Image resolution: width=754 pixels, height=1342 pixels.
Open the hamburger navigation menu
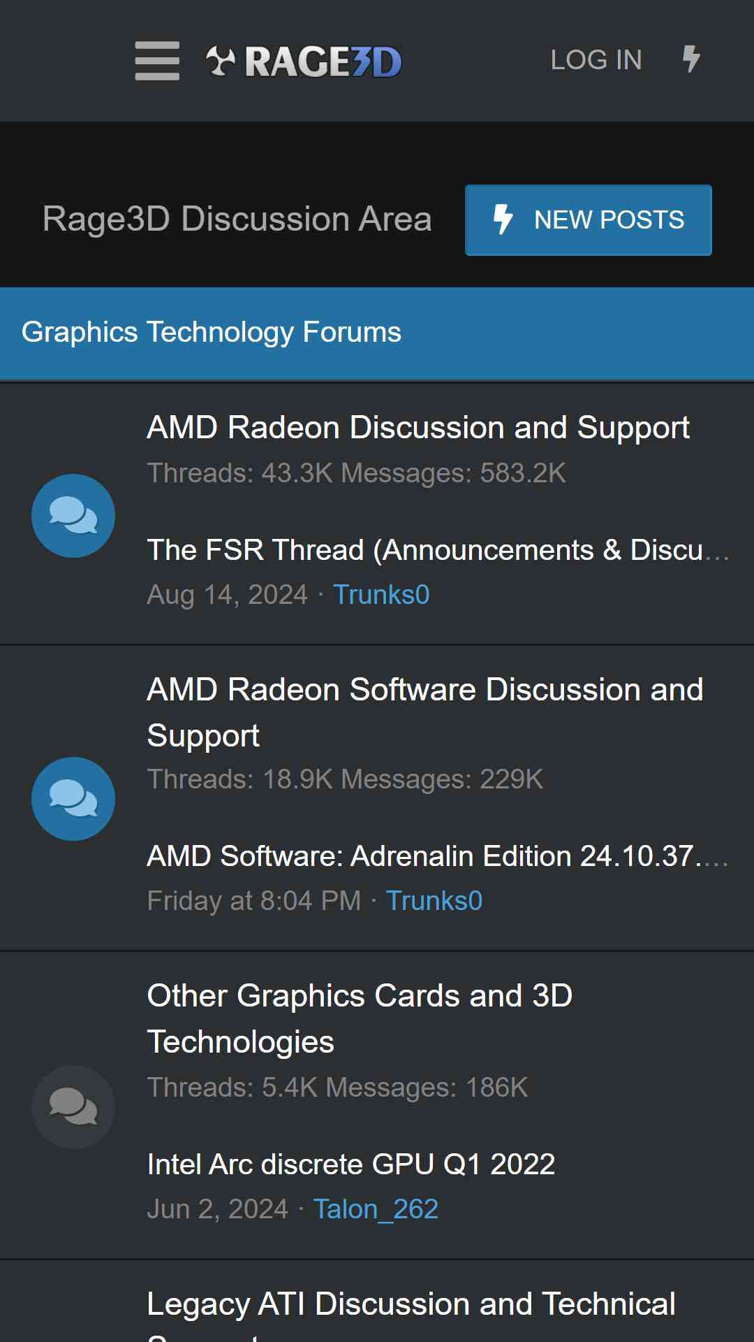coord(157,61)
